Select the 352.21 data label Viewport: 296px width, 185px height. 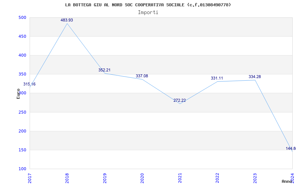[104, 70]
